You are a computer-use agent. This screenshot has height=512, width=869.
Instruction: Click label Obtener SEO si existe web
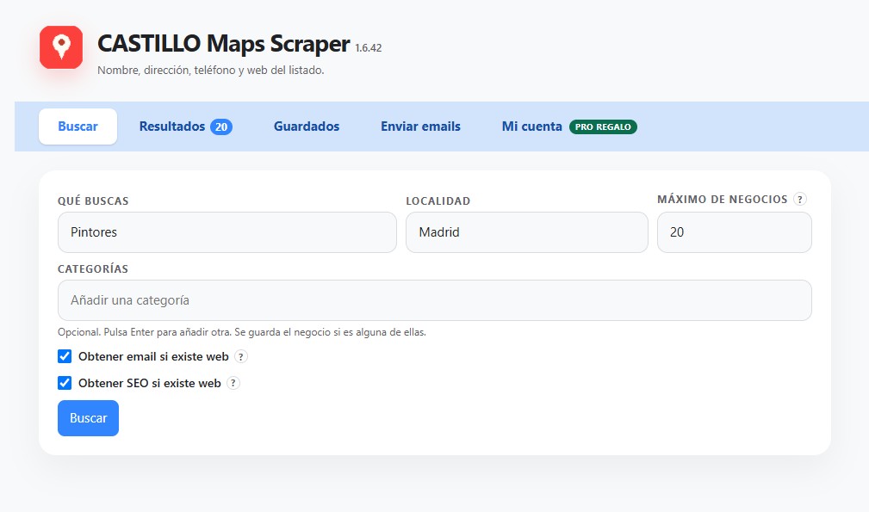(150, 383)
